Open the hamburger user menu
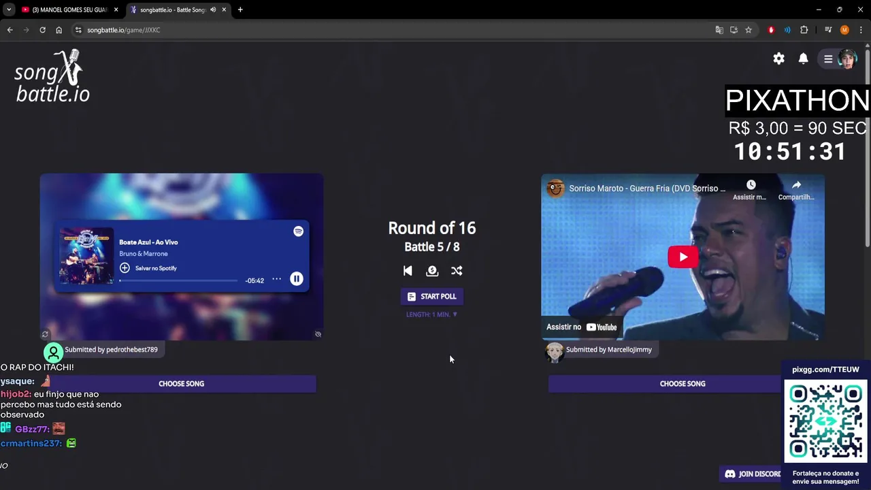Screen dimensions: 871x490 [x=828, y=59]
